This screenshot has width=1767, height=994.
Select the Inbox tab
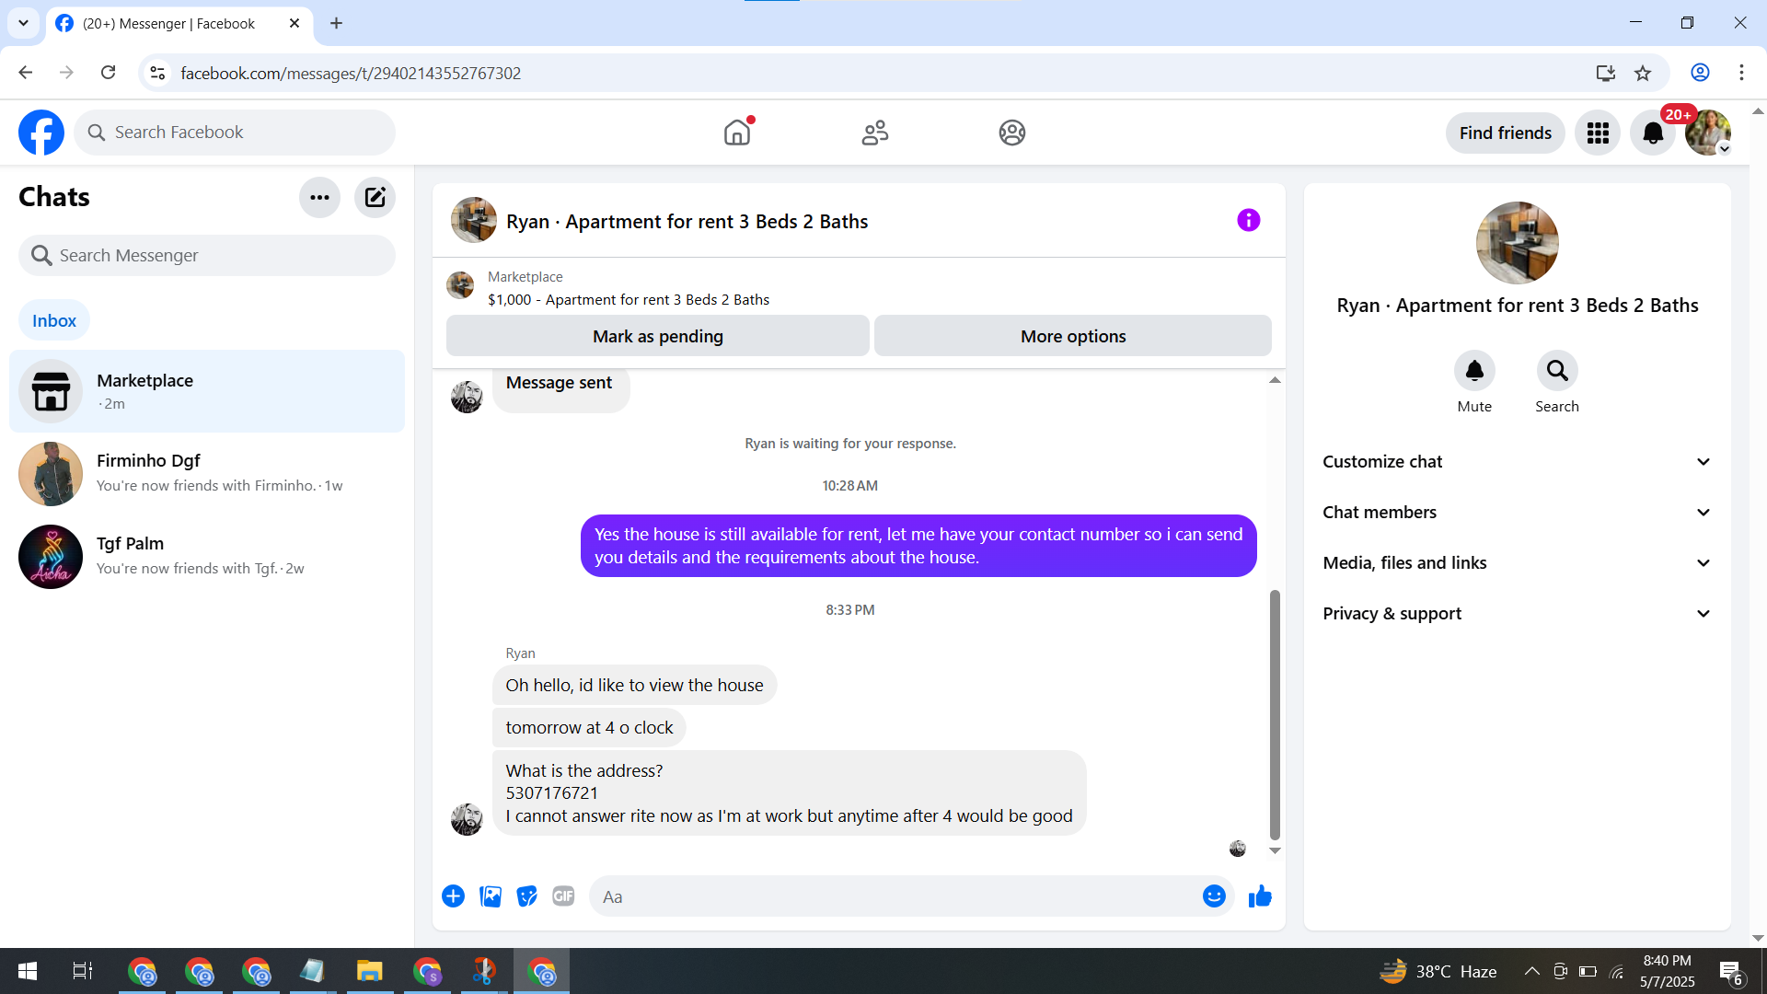(54, 320)
